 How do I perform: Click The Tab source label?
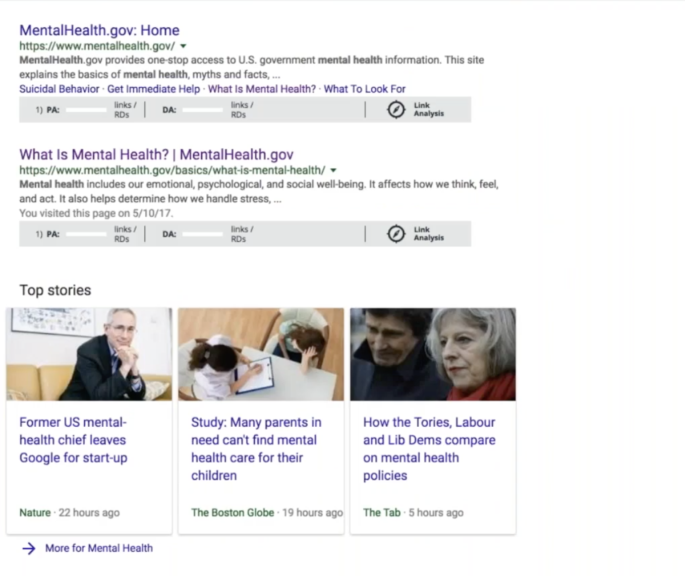click(x=382, y=512)
